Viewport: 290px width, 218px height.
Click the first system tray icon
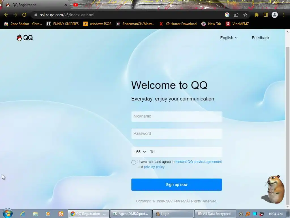coord(241,214)
